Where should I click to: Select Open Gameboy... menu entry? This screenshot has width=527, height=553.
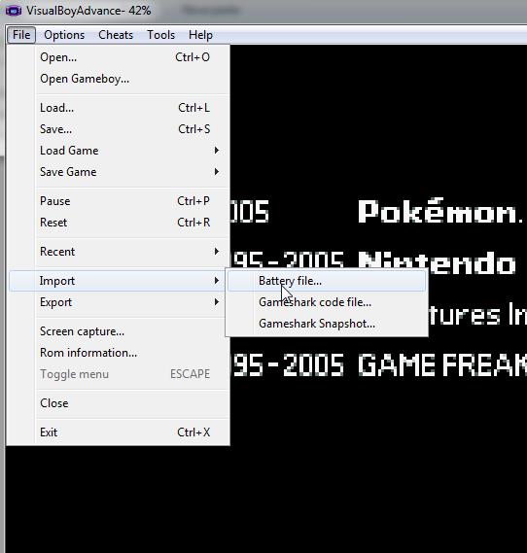(119, 79)
